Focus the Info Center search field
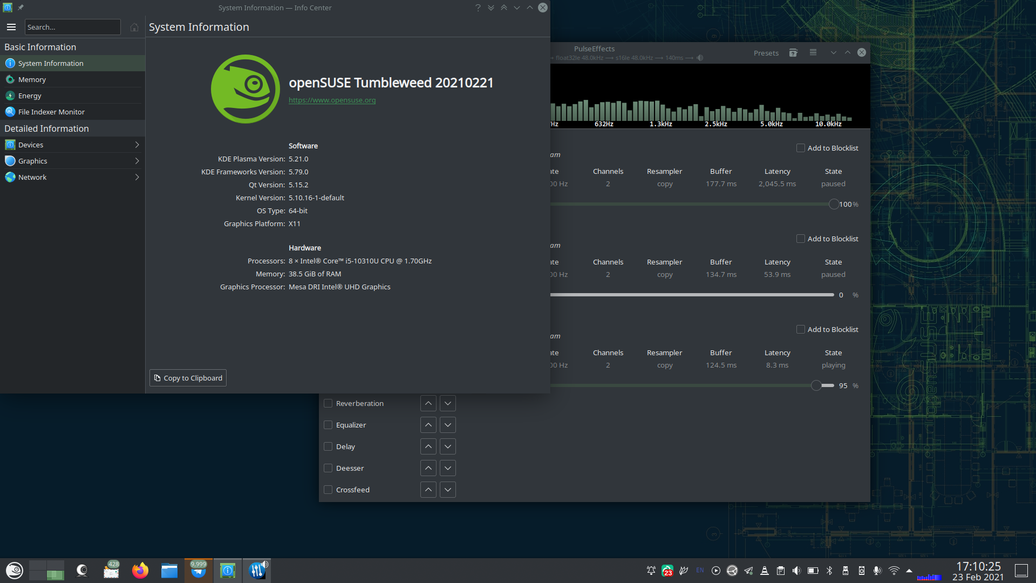The width and height of the screenshot is (1036, 583). (x=72, y=27)
